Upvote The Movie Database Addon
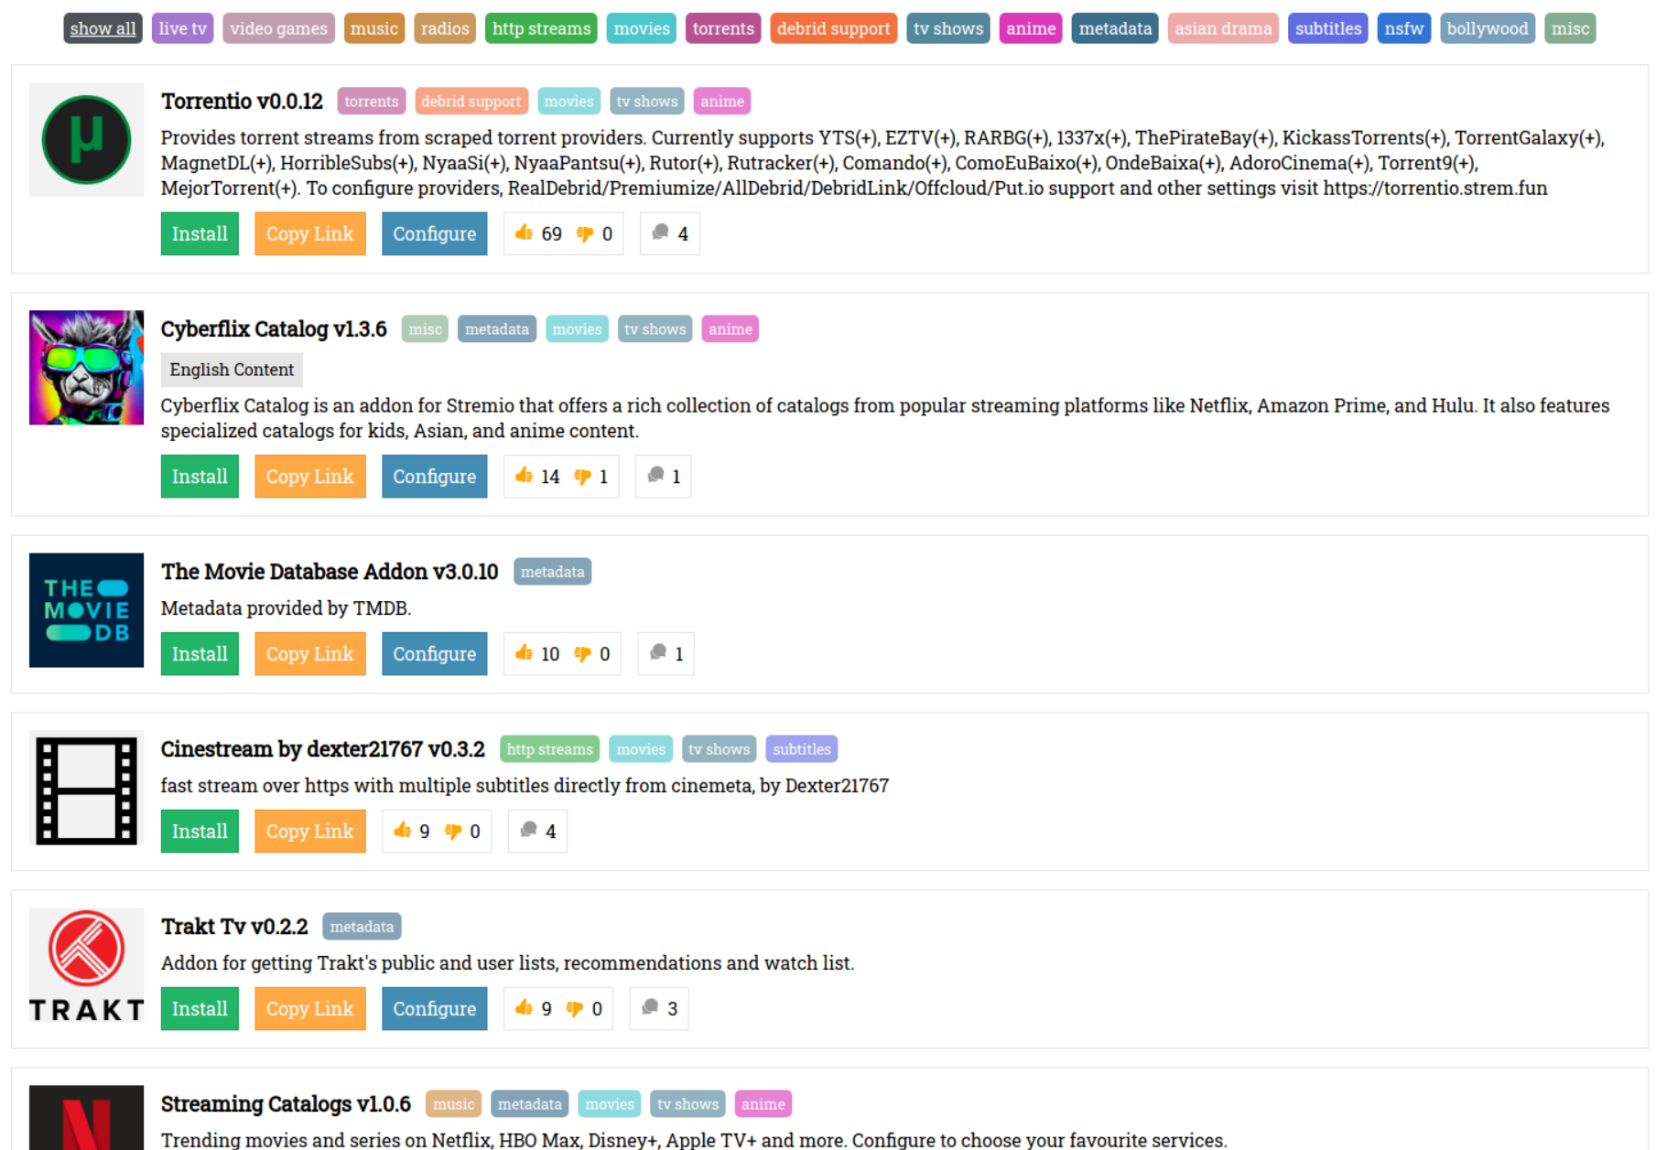The image size is (1656, 1150). pos(524,654)
